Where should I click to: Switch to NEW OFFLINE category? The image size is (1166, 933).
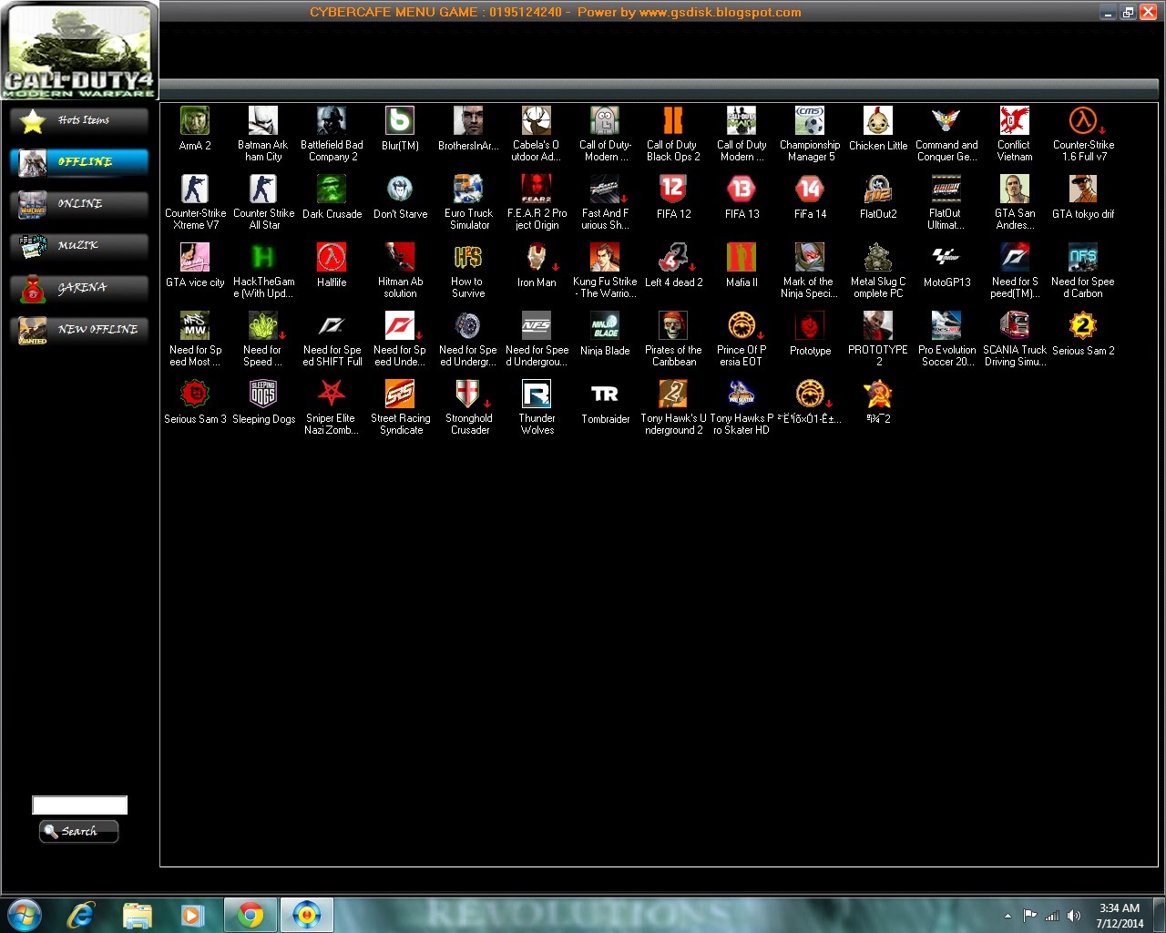(79, 330)
